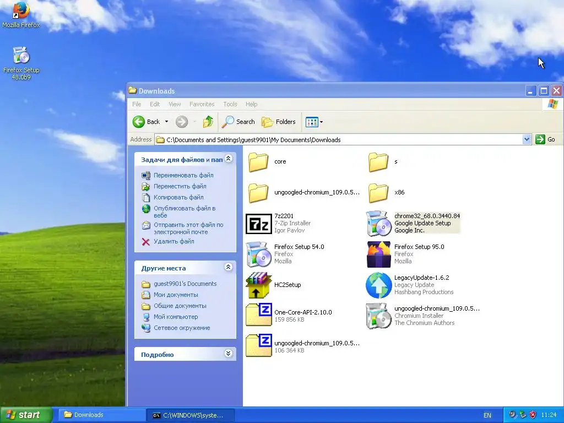The image size is (564, 423).
Task: Open the Edit menu
Action: click(155, 104)
